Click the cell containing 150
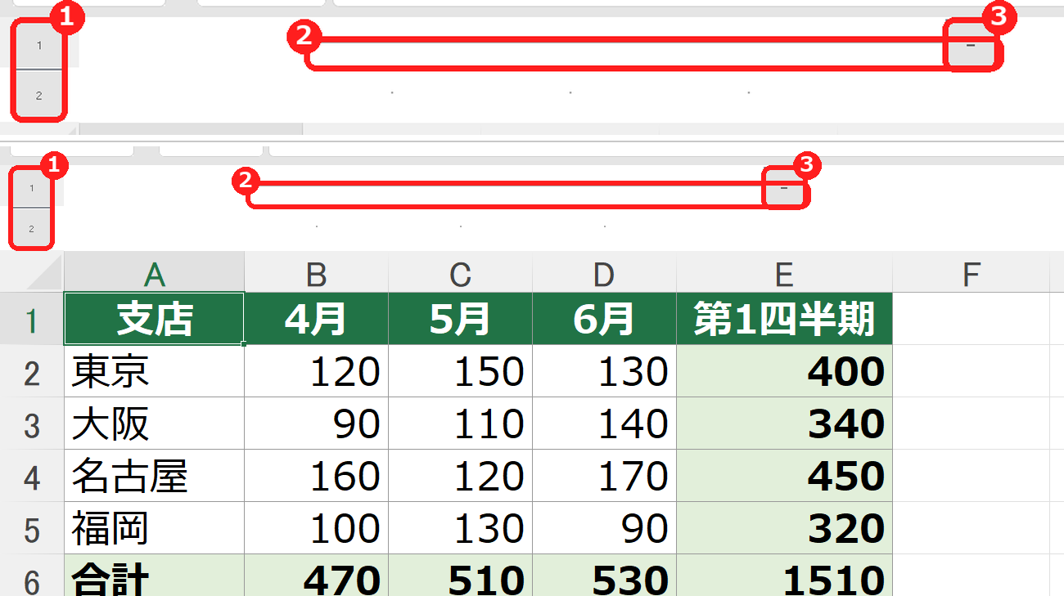1064x596 pixels. click(x=461, y=371)
